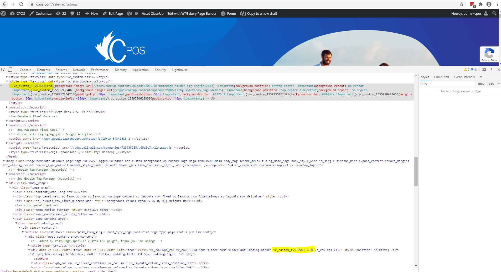The height and width of the screenshot is (272, 501).
Task: Toggle the DevTools device toolbar
Action: [10, 70]
